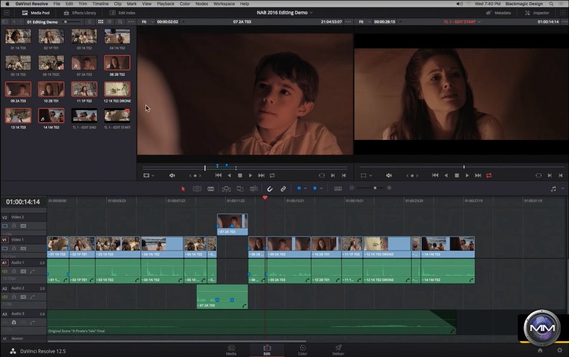Switch media pool to list view
569x357 pixels.
coord(109,22)
